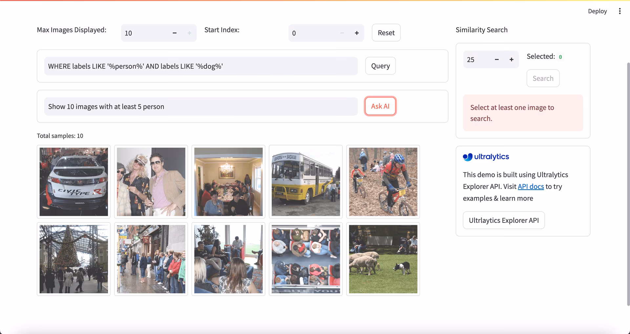630x334 pixels.
Task: Follow the API docs link
Action: [x=531, y=186]
